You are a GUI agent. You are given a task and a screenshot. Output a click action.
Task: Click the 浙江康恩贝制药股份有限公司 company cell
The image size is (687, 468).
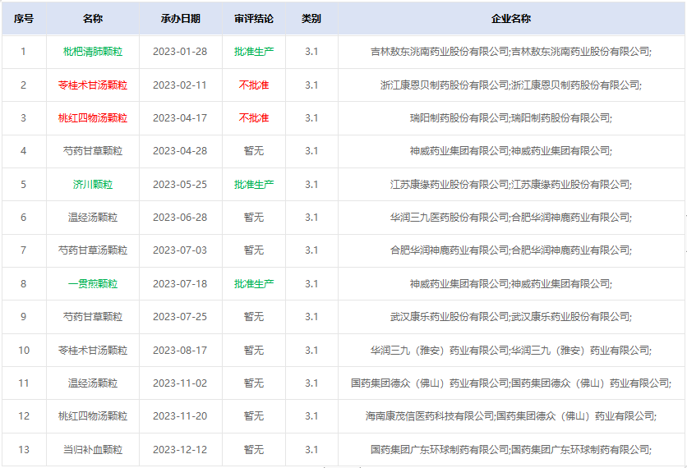[x=511, y=85]
